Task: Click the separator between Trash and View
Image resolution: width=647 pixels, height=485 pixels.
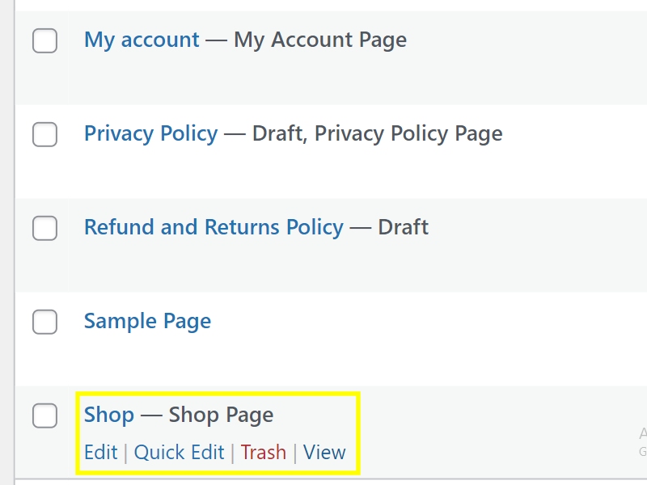Action: coord(295,453)
